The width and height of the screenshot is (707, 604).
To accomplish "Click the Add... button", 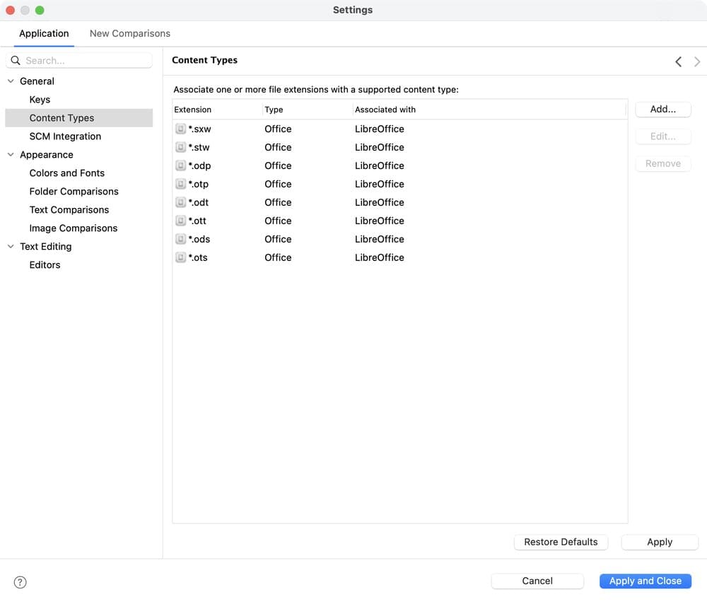I will (663, 109).
